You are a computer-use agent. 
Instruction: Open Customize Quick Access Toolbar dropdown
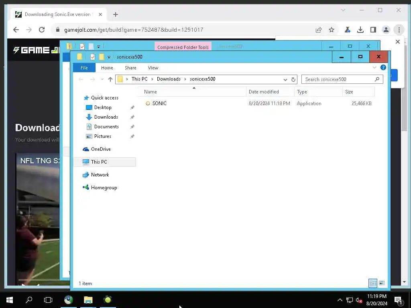tap(109, 57)
